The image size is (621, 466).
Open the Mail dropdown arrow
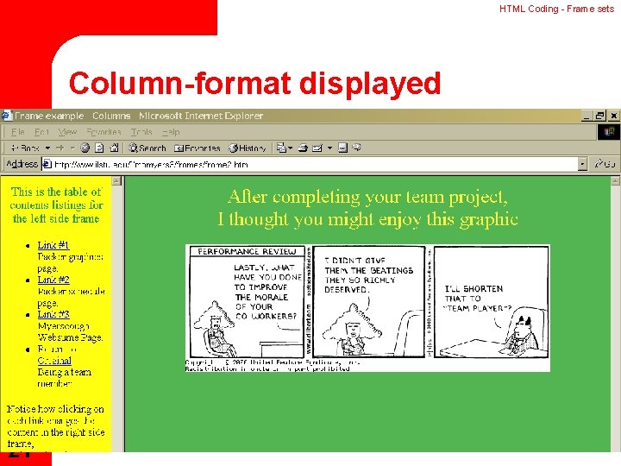click(x=291, y=148)
